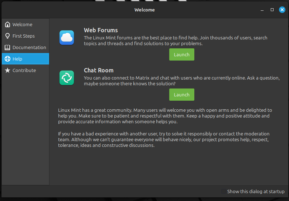Click the Chat Room heading

pyautogui.click(x=99, y=70)
